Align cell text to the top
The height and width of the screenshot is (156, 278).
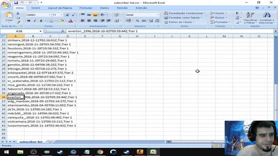[83, 15]
